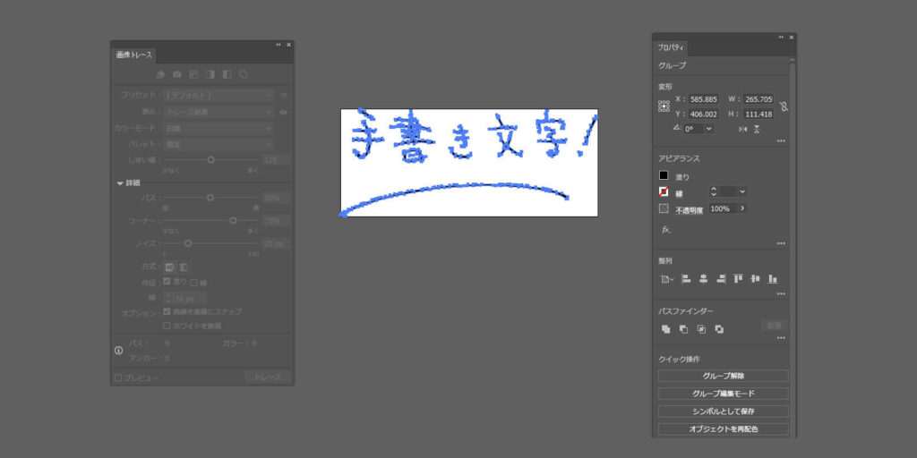Click the ノイズ slider handle
Screen dimensions: 917x458
pos(188,243)
